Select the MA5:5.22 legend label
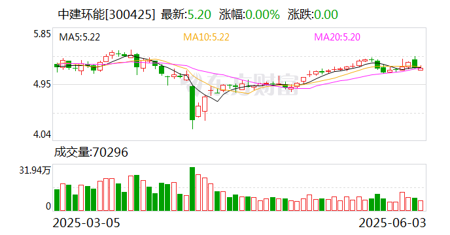Viewport: 450px width, 235px height. coord(80,37)
